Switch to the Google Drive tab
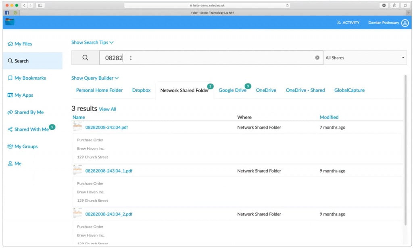The image size is (413, 249). click(233, 90)
